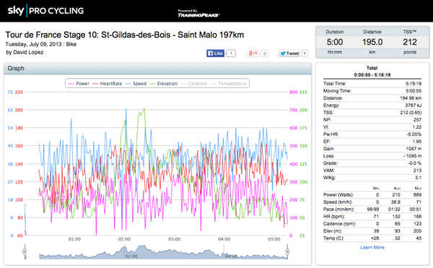Toggle the Speed series in legend
This screenshot has height=268, width=433.
[136, 84]
